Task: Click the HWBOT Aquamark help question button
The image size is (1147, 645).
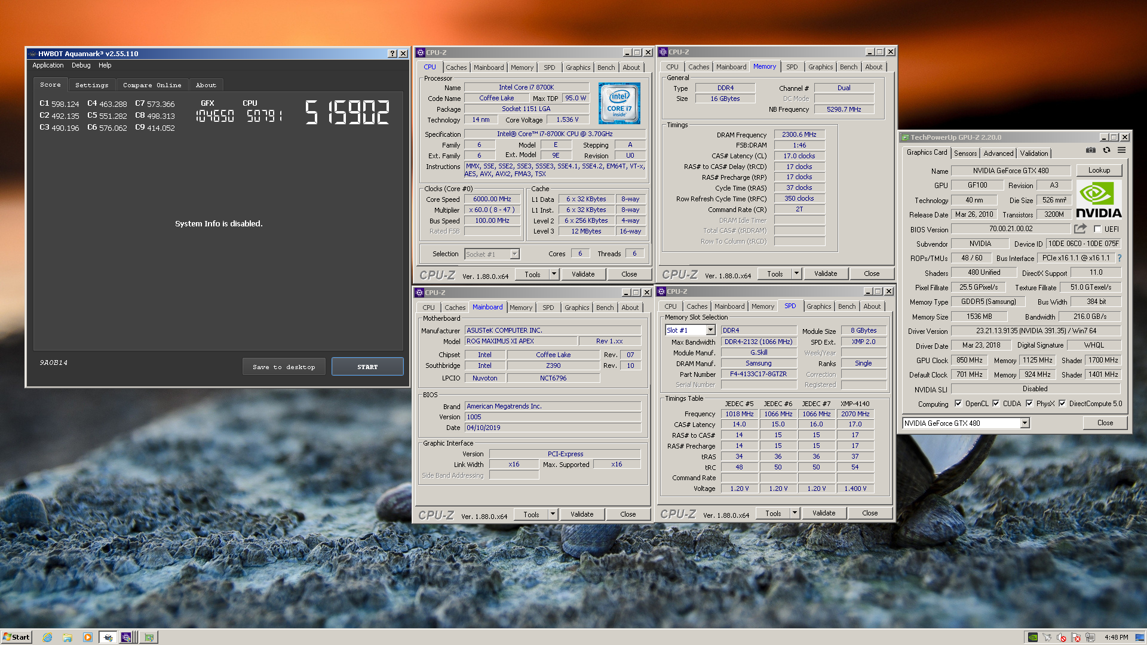Action: pyautogui.click(x=392, y=54)
